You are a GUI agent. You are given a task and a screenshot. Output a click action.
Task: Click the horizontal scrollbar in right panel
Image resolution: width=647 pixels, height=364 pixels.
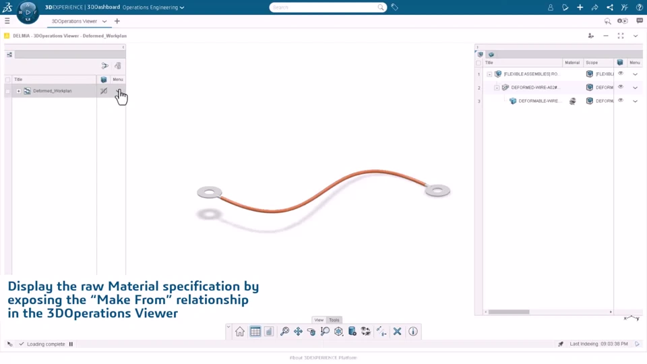pos(509,312)
